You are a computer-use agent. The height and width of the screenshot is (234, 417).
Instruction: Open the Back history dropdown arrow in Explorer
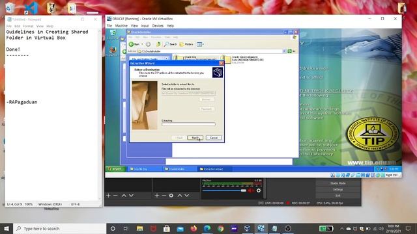[x=142, y=44]
